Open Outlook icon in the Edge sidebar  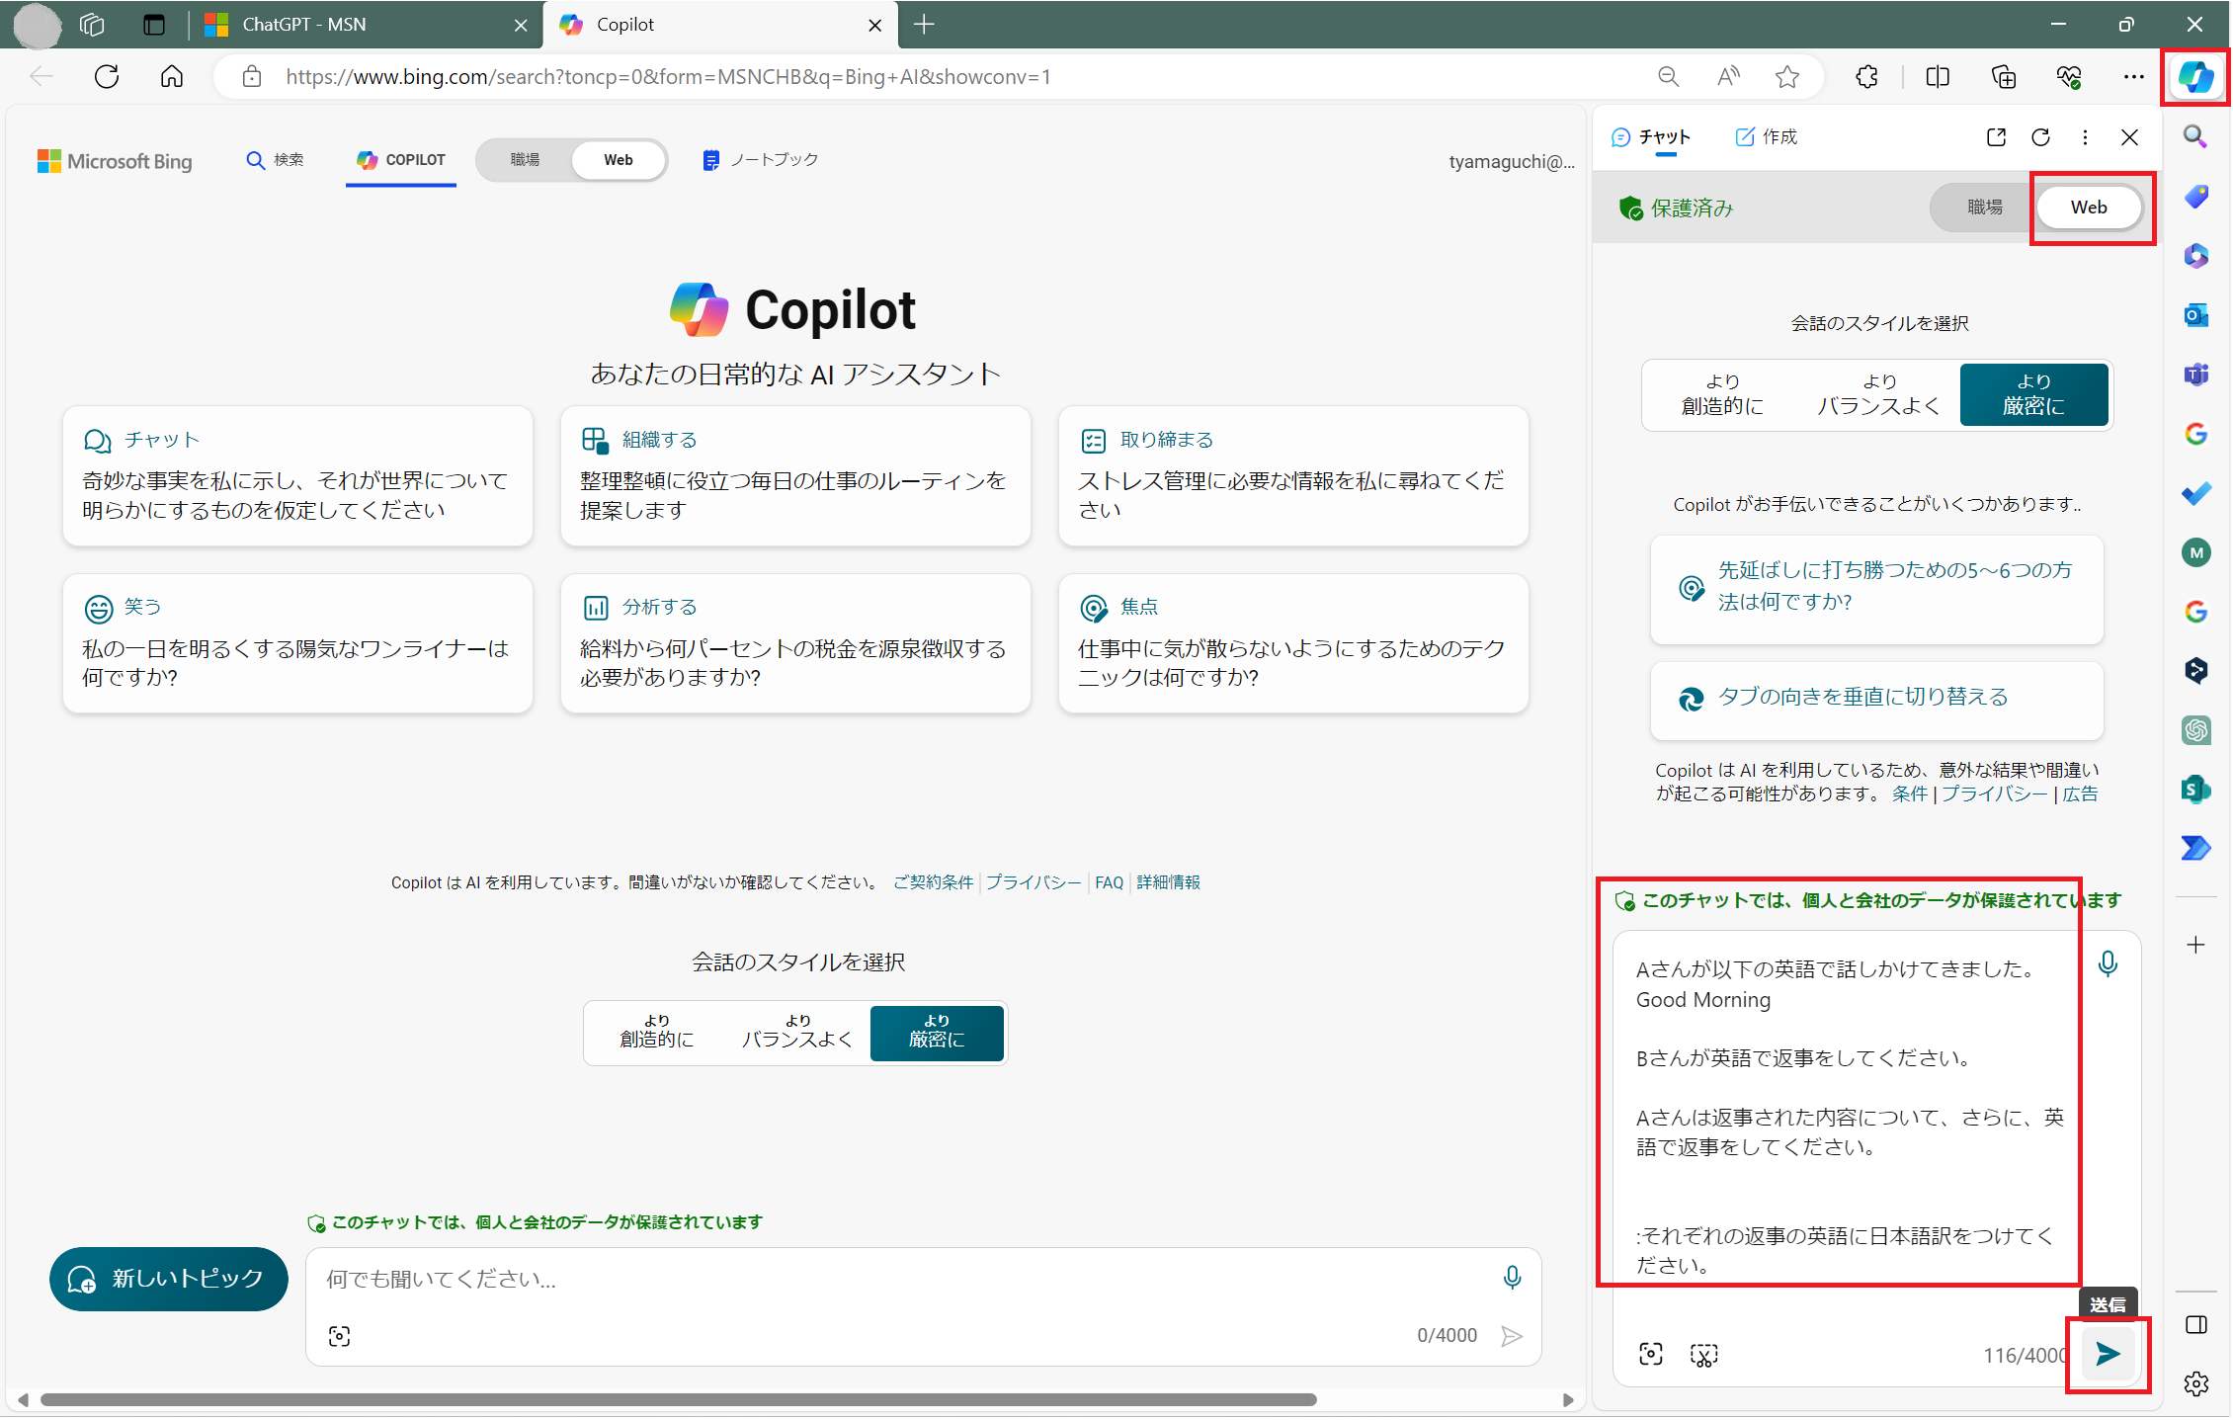[x=2195, y=314]
